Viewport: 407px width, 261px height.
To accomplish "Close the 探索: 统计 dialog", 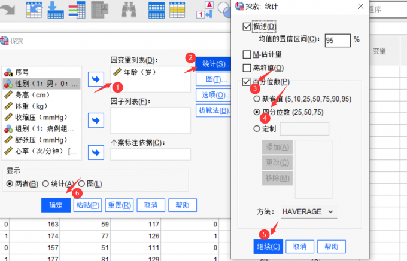I will [x=360, y=6].
